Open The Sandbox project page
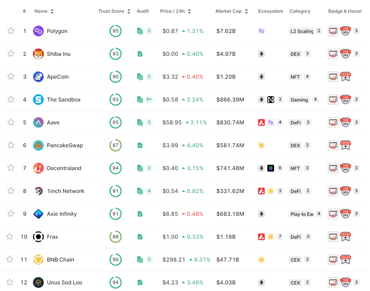Screen dimensions: 370x291 (x=64, y=100)
